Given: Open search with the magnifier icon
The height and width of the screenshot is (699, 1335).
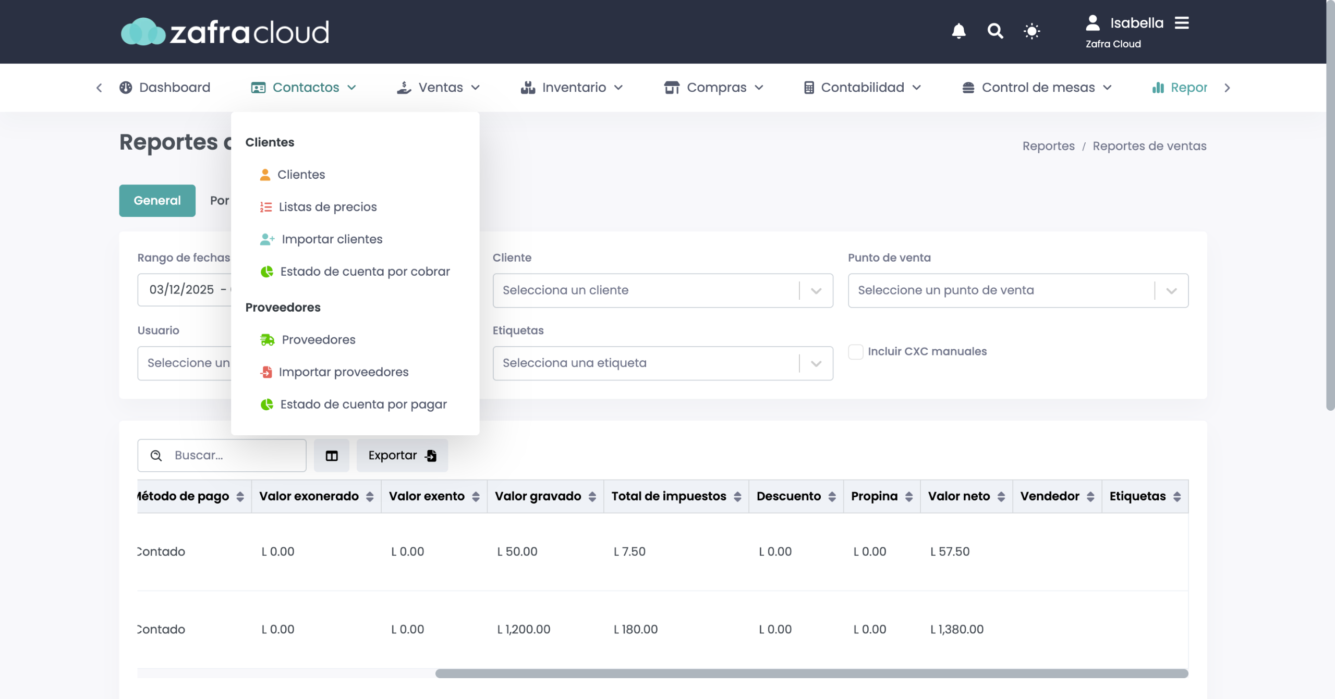Looking at the screenshot, I should tap(995, 31).
